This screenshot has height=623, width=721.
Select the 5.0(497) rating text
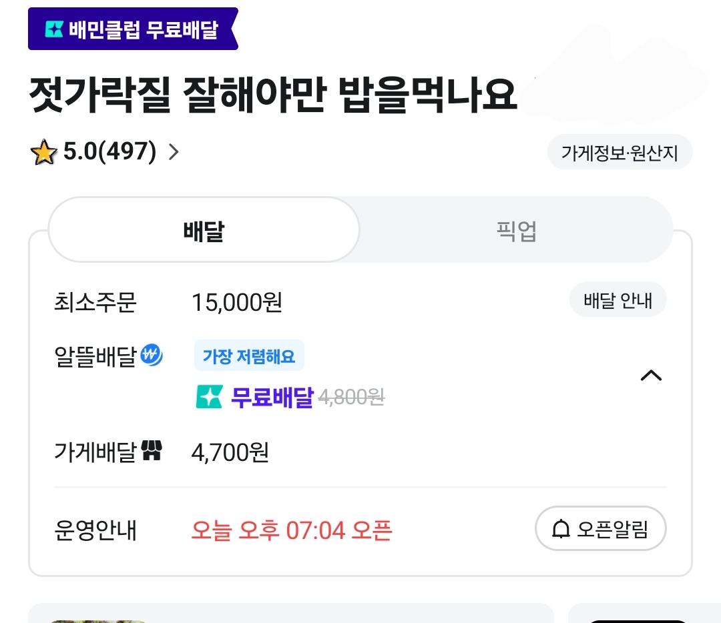pyautogui.click(x=110, y=151)
